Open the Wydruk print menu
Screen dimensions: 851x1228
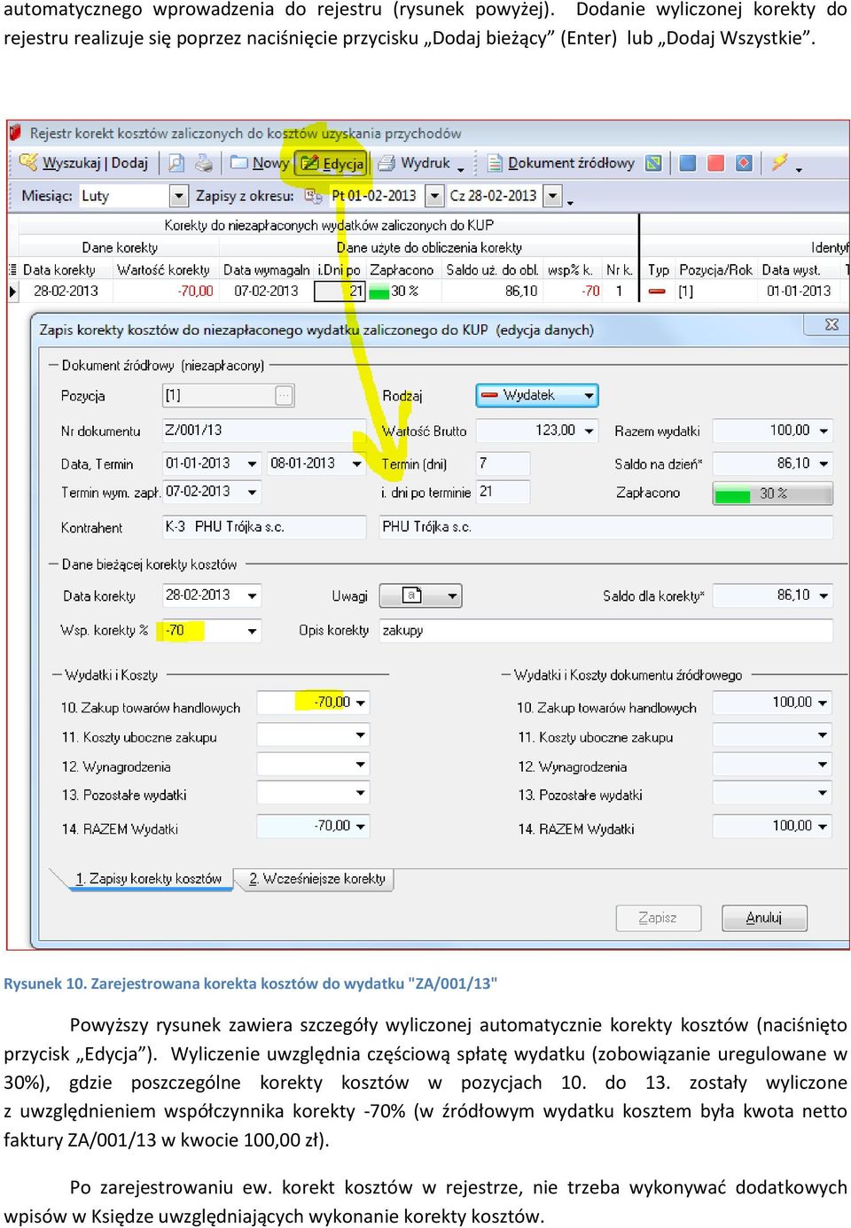(421, 163)
